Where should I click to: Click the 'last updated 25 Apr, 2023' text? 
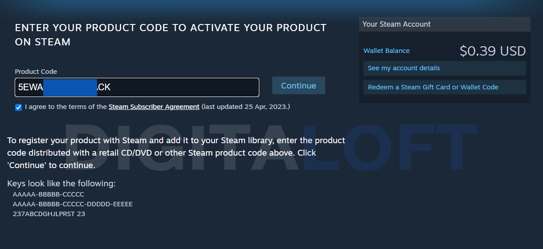click(x=245, y=107)
